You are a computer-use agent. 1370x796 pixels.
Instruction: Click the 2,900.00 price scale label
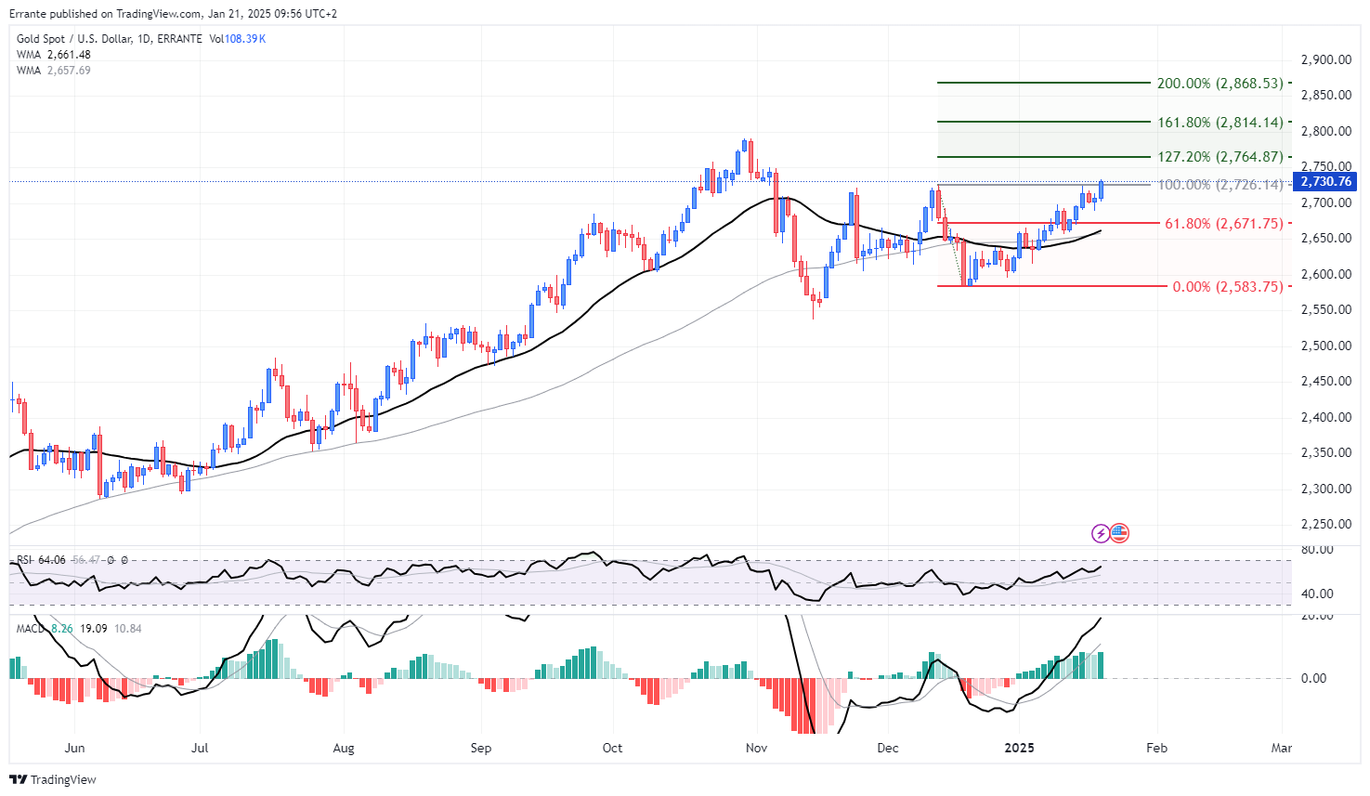(x=1326, y=59)
